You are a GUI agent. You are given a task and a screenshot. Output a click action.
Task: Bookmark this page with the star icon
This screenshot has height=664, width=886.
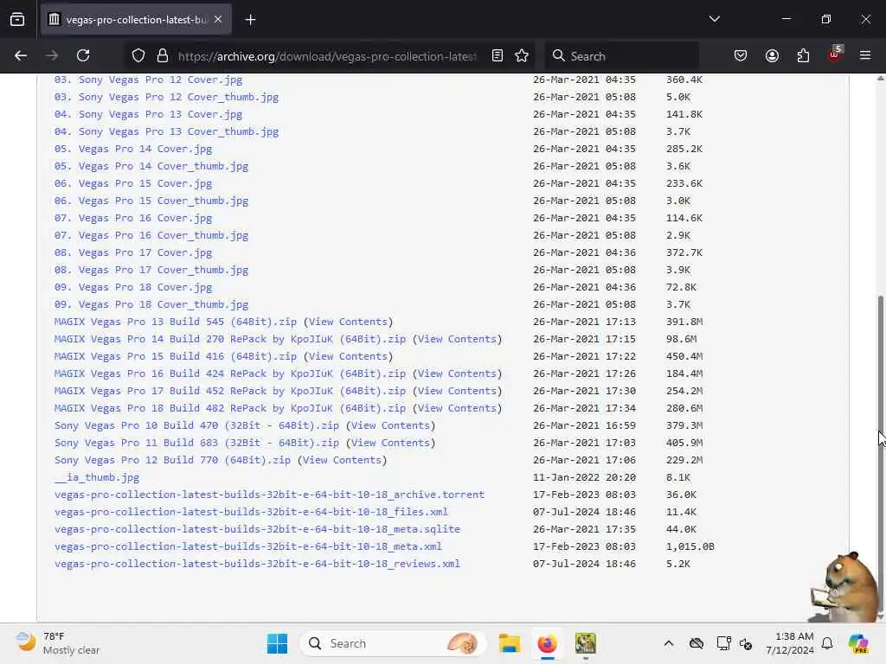tap(522, 55)
